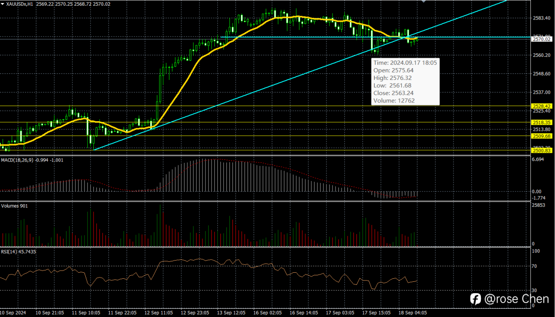Viewport: 555px width, 317px height.
Task: Click the small arrow icon before XAUUSDx
Action: point(3,3)
